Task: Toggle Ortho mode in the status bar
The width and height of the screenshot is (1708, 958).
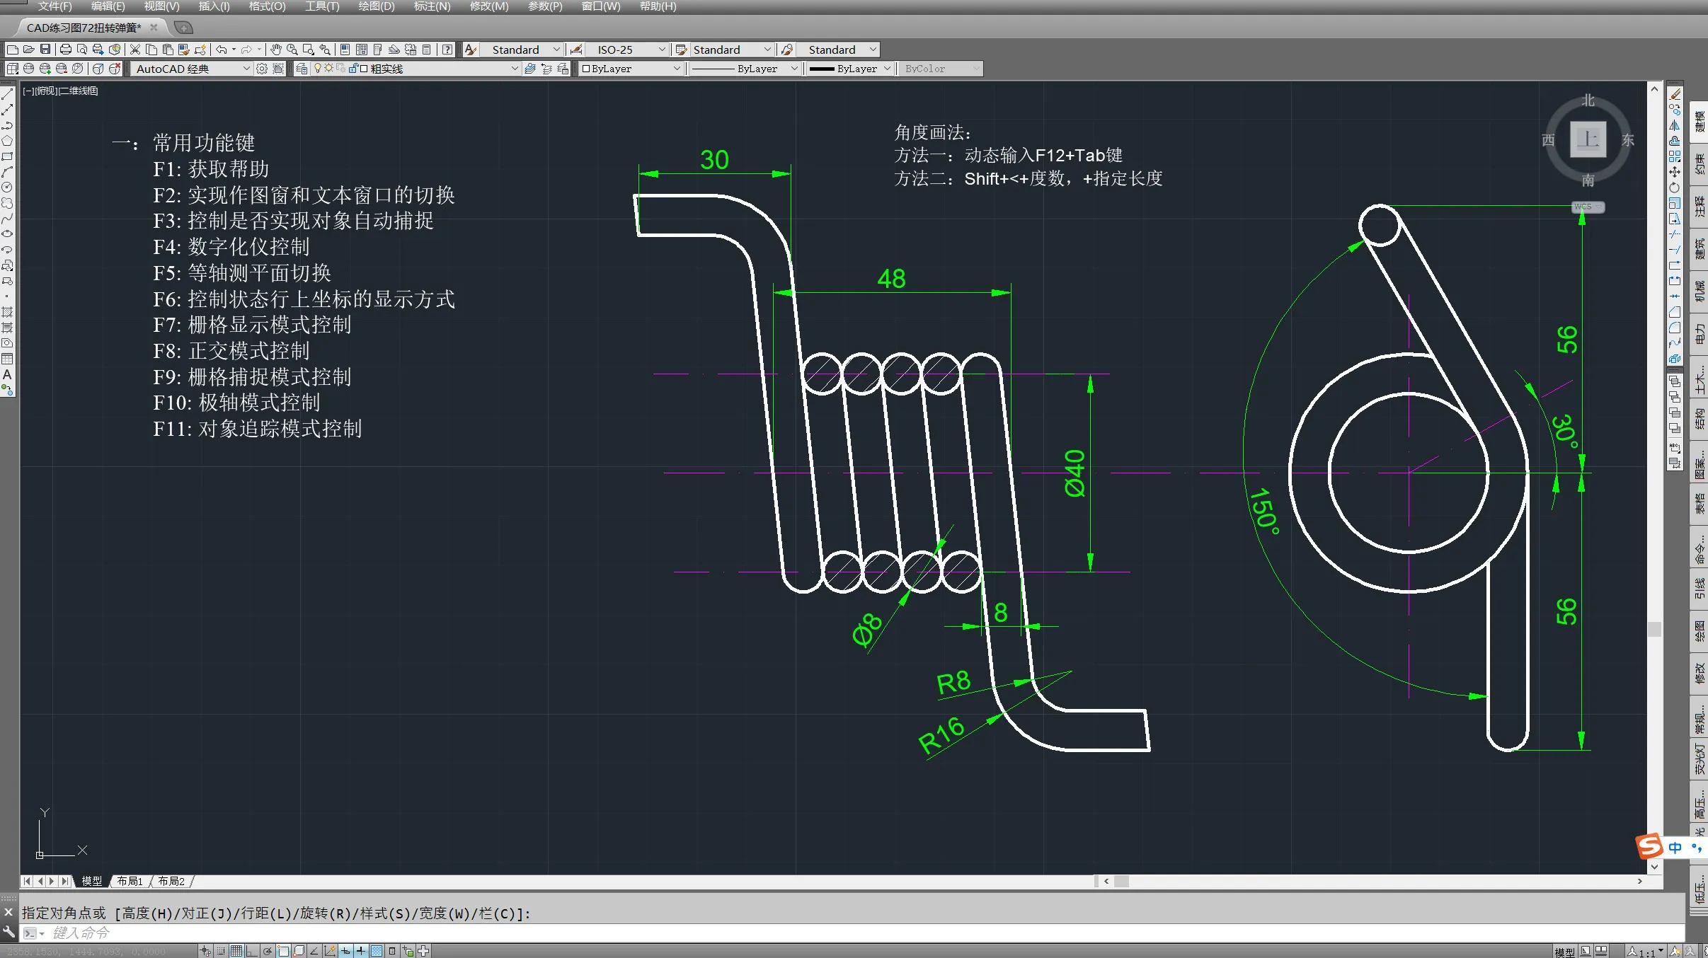Action: [251, 950]
